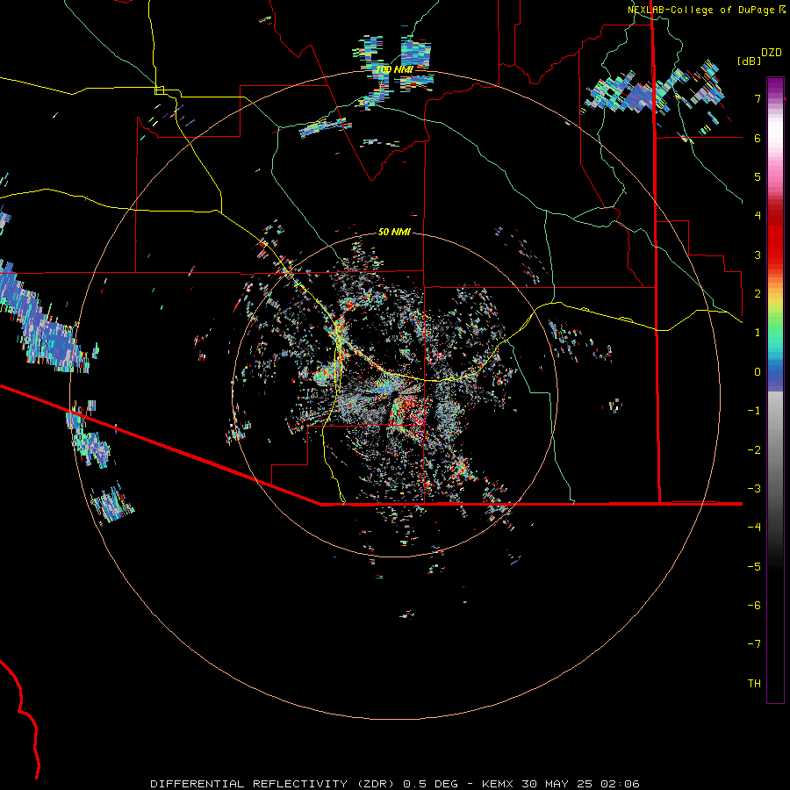Click the DZD legend title
Image resolution: width=790 pixels, height=790 pixels.
point(772,52)
